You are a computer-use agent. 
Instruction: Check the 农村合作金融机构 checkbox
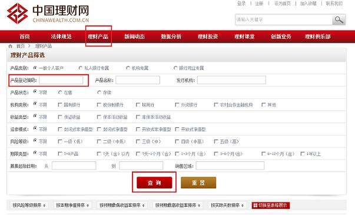[216, 104]
